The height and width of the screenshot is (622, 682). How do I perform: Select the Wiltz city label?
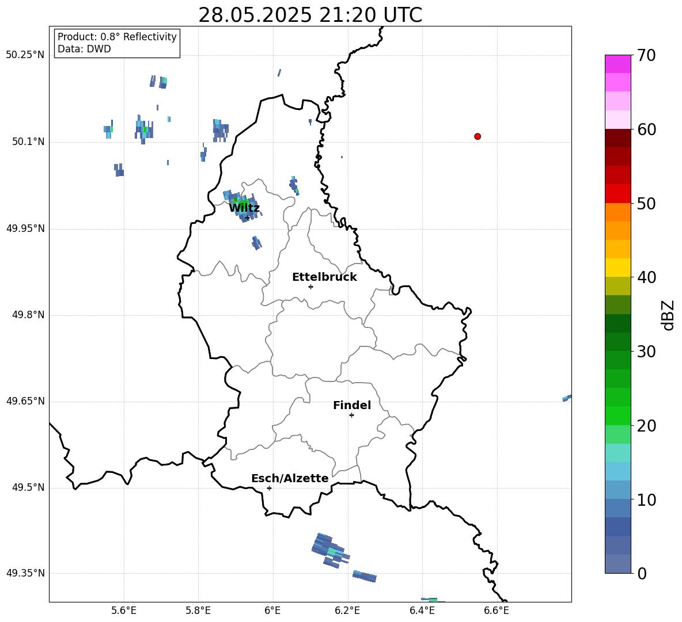pos(244,208)
